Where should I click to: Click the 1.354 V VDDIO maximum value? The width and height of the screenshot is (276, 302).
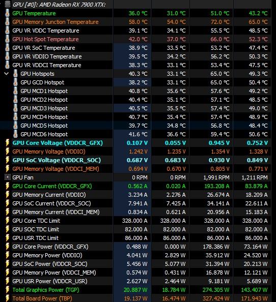[x=220, y=152]
